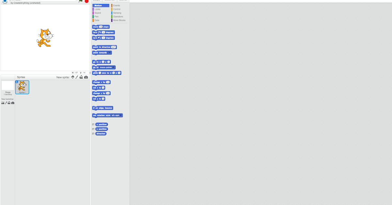Viewport: 392px width, 205px height.
Task: Click the red stop sign button
Action: point(87,1)
